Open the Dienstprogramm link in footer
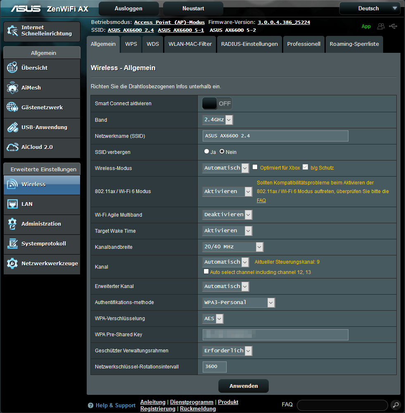This screenshot has height=413, width=405. click(x=192, y=402)
